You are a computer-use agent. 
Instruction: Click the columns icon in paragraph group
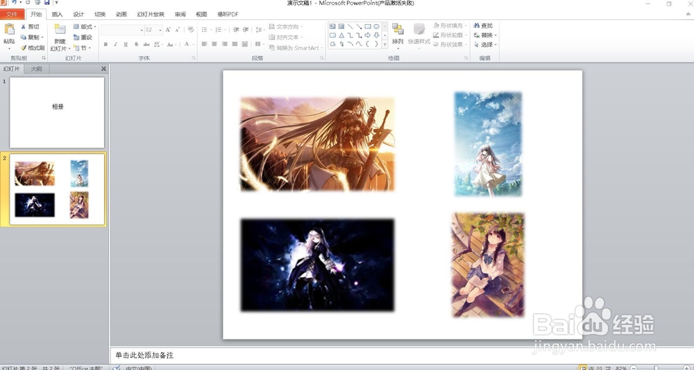click(258, 44)
